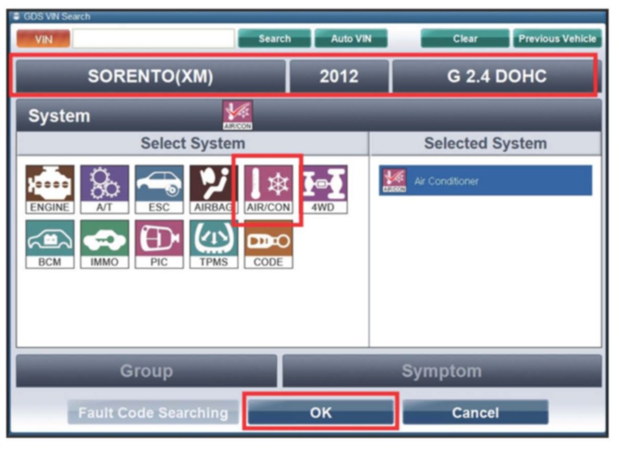Switch to the Group tab
The image size is (619, 456).
pyautogui.click(x=146, y=371)
